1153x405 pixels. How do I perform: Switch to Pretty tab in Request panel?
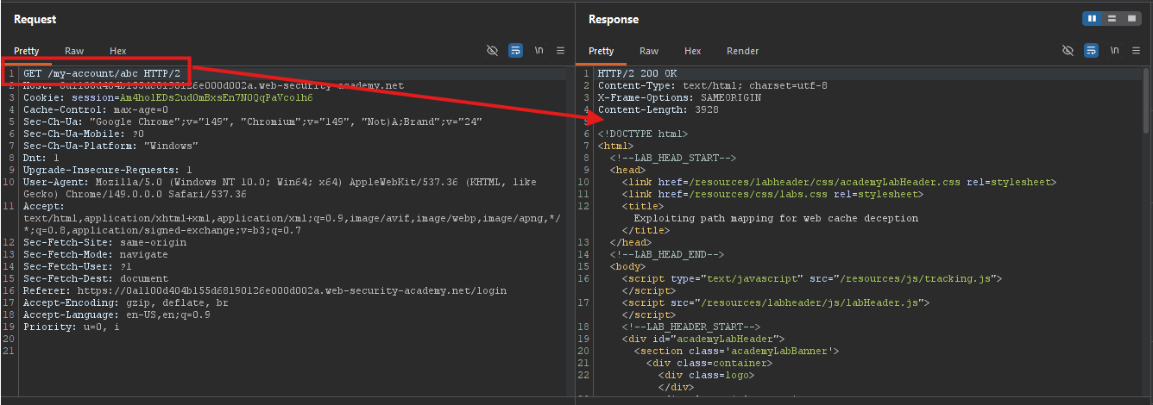click(x=26, y=51)
